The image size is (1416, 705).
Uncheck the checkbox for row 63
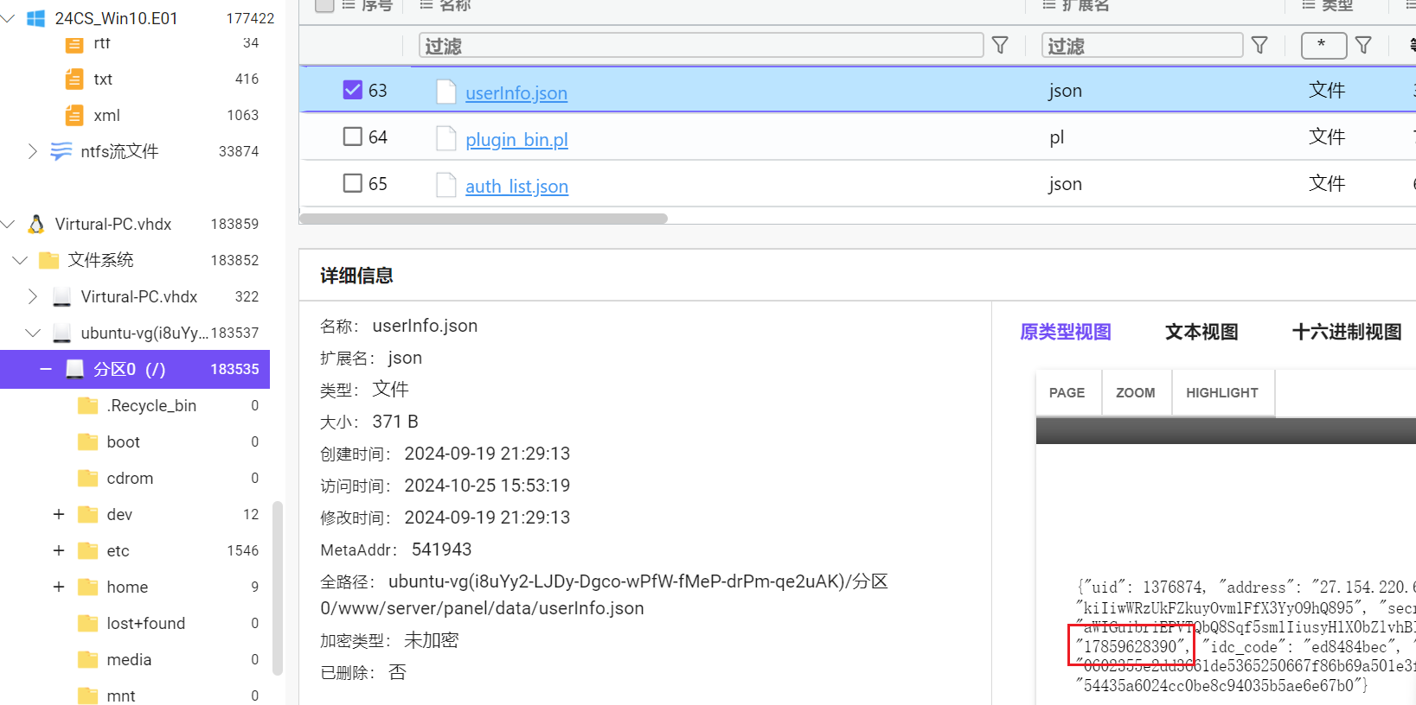pos(352,90)
